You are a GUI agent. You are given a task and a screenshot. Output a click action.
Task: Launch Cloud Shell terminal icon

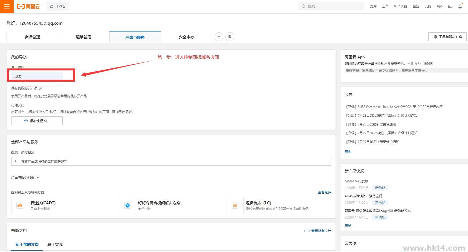coord(450,6)
